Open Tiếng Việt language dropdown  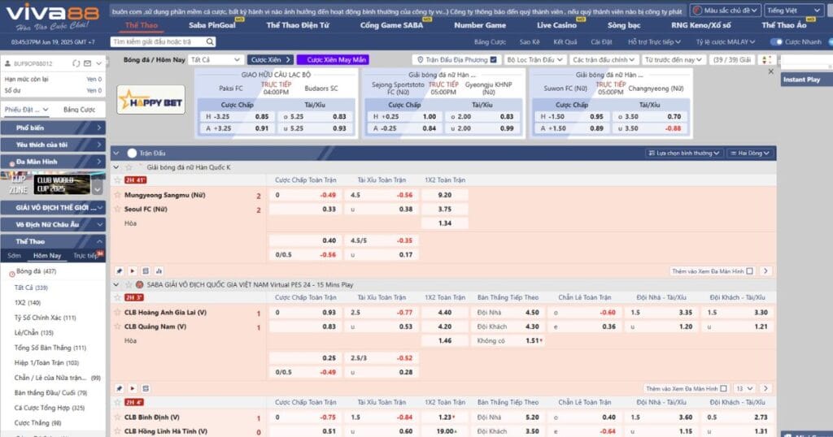click(794, 10)
